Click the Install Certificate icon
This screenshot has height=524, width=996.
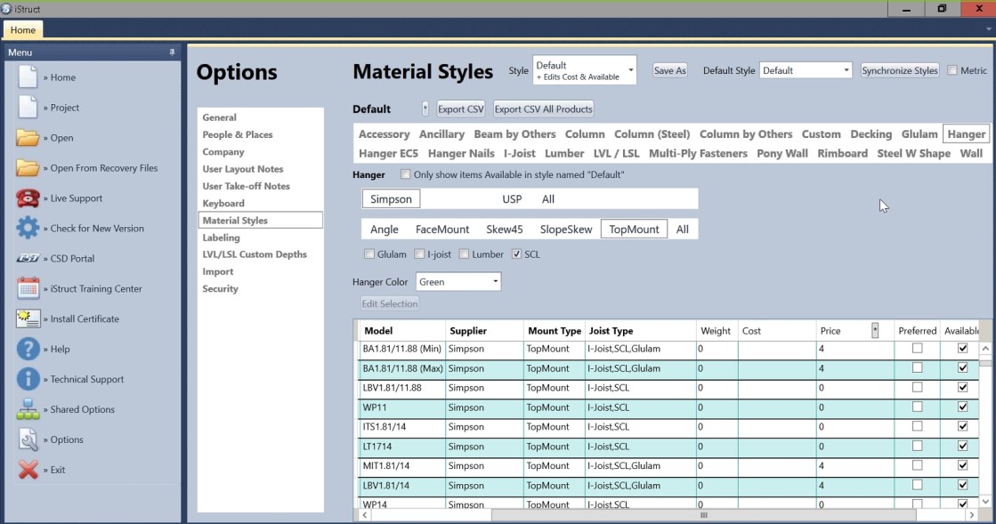(28, 319)
